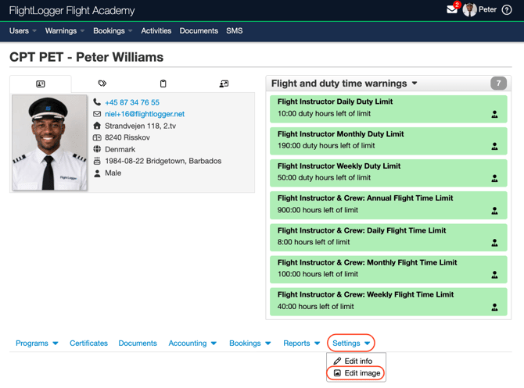This screenshot has width=524, height=388.
Task: Click the home address icon
Action: (97, 126)
